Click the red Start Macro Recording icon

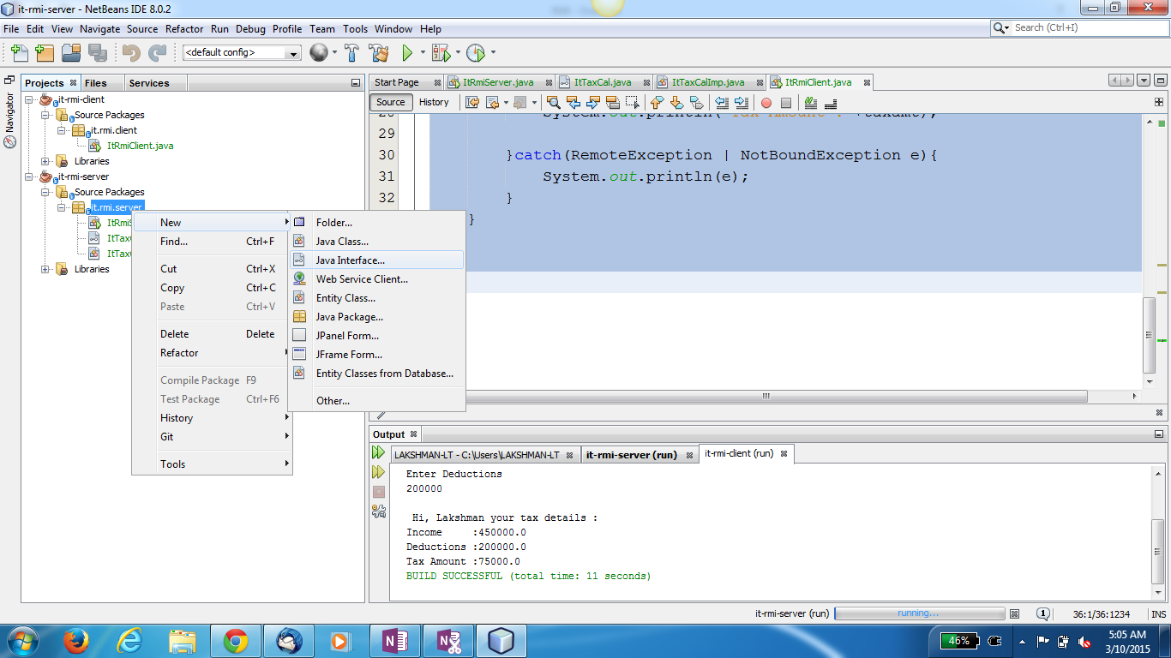click(766, 103)
